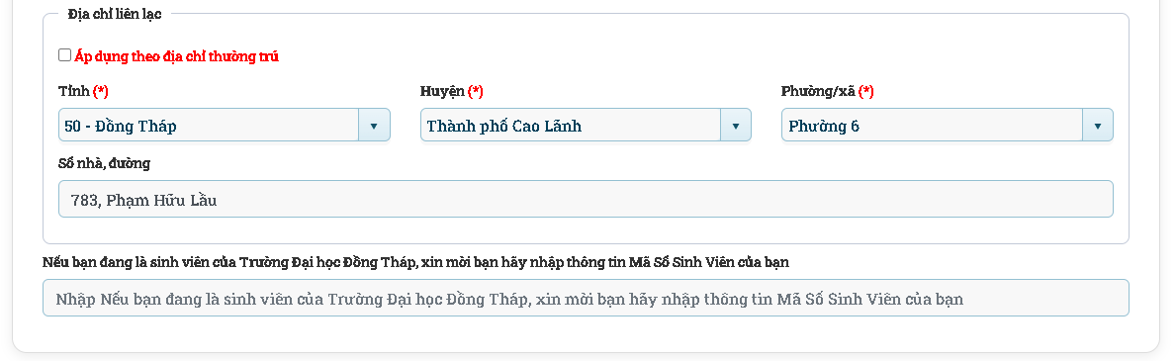
Task: Open the Tỉnh dropdown arrow button
Action: pos(374,125)
